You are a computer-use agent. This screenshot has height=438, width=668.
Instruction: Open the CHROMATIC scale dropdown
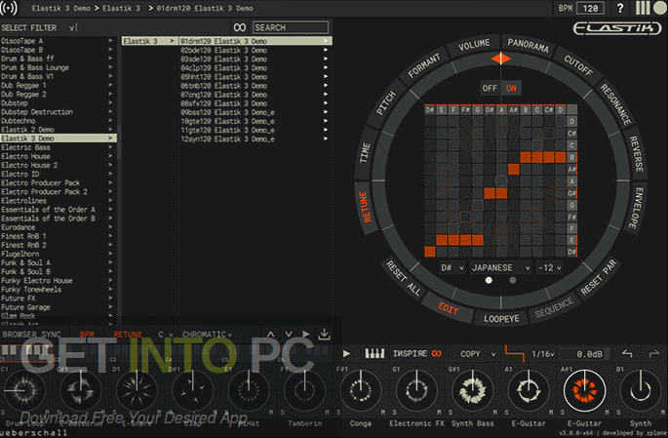207,335
